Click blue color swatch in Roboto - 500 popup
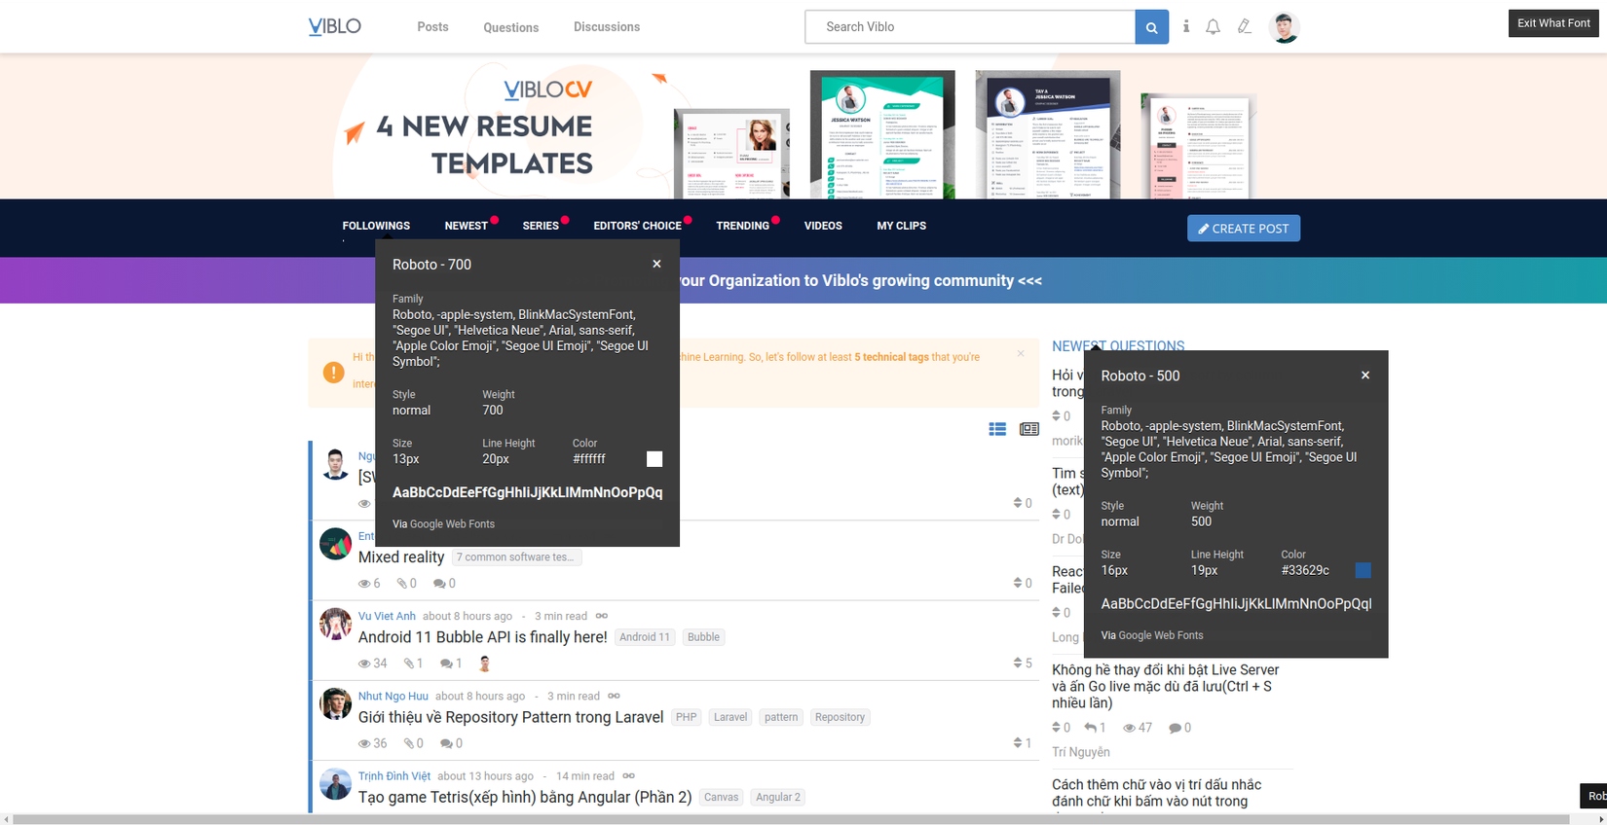 tap(1364, 570)
